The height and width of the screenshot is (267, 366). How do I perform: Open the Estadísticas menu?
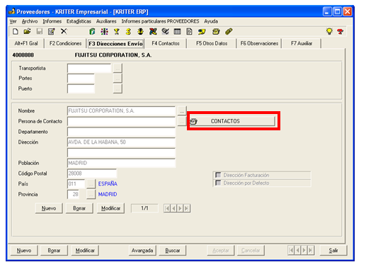click(x=79, y=21)
